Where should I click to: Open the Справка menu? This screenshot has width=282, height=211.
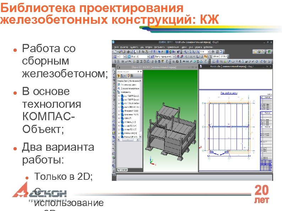(199, 47)
